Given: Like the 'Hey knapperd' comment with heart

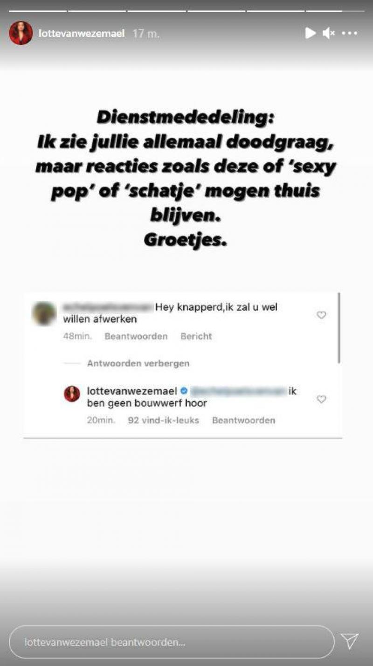Looking at the screenshot, I should click(321, 315).
